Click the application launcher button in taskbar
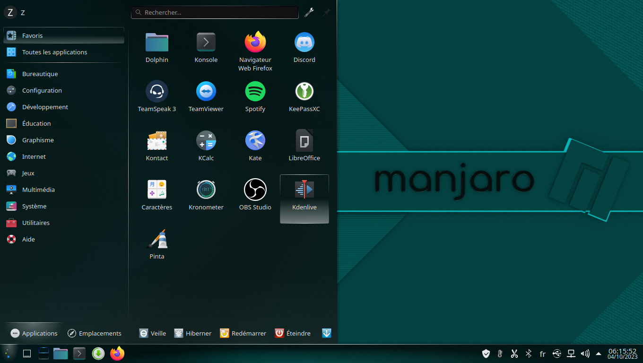Screen dimensions: 643x363 point(9,353)
